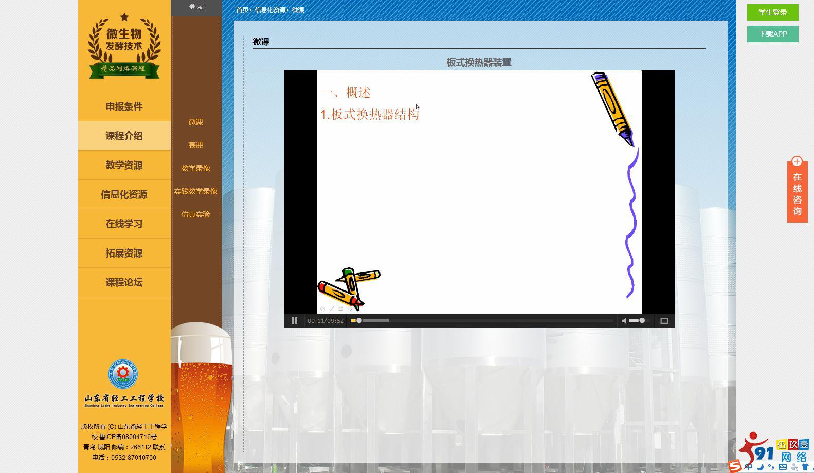Click the 学生登录 button
The height and width of the screenshot is (473, 814).
coord(772,12)
